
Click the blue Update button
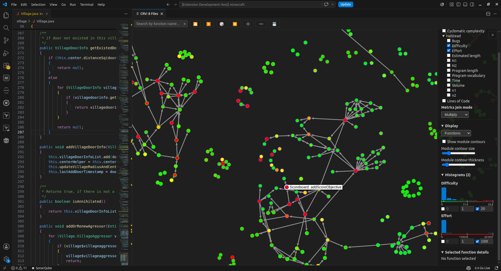point(346,4)
